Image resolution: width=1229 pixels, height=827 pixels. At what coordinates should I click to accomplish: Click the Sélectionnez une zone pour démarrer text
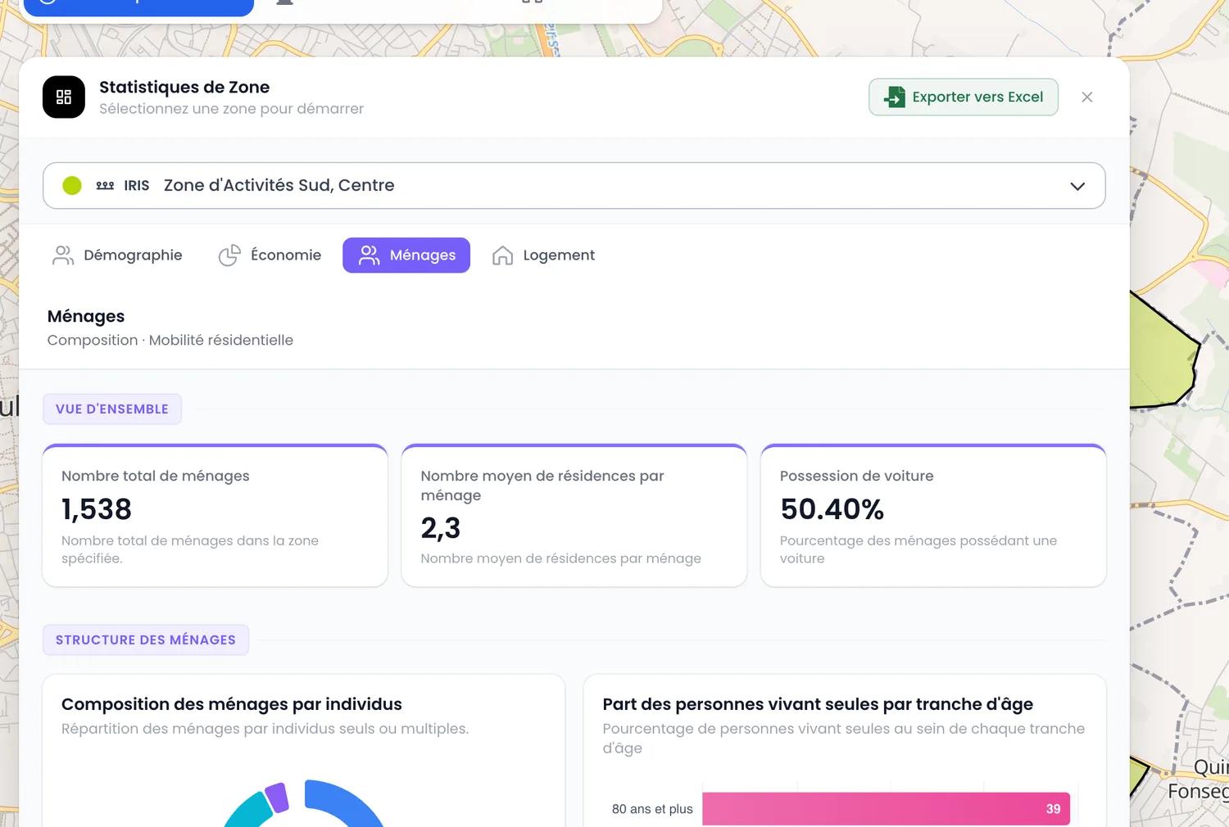tap(232, 109)
